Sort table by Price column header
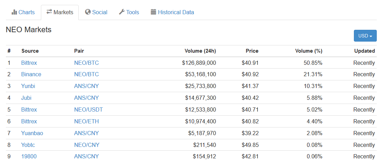The image size is (383, 167). coord(252,51)
